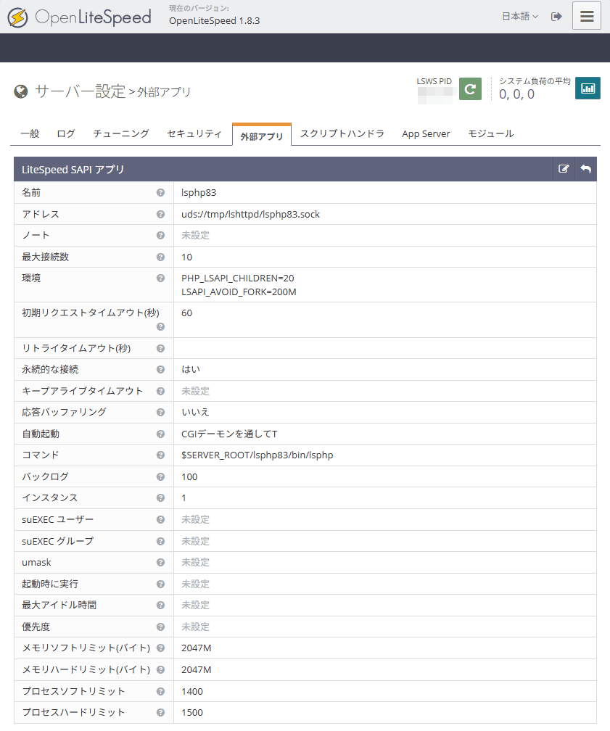Show help for 最大接続数
Viewport: 610px width, 731px height.
160,257
